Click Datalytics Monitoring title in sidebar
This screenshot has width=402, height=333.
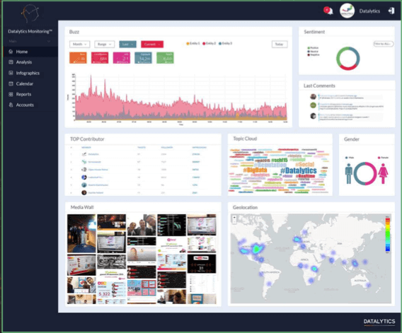coord(30,32)
